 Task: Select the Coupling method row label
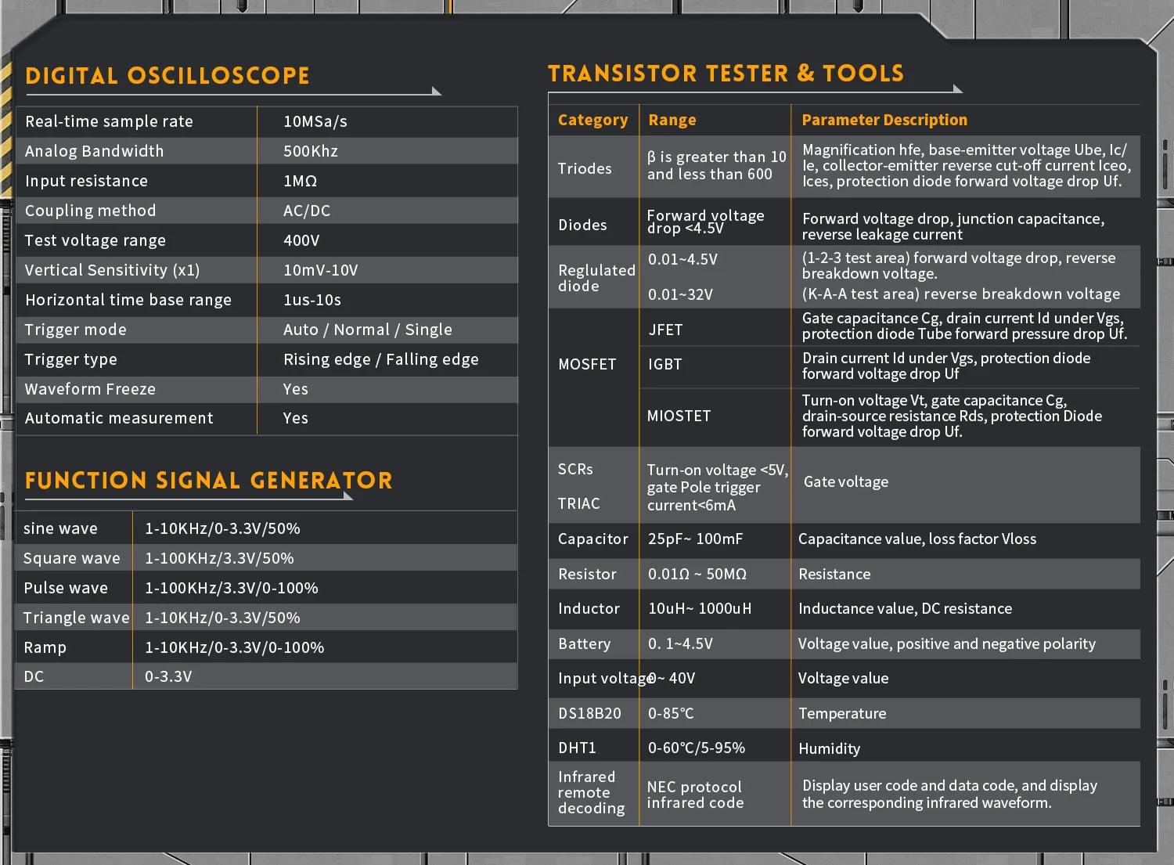90,211
